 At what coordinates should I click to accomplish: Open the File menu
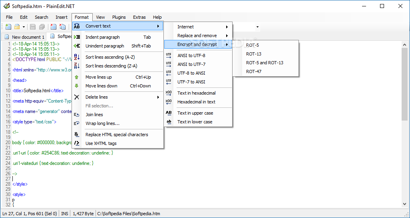tap(9, 17)
